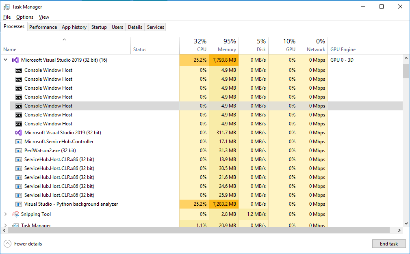Click the sort arrow above the Name column
This screenshot has height=254, width=410.
tap(64, 40)
